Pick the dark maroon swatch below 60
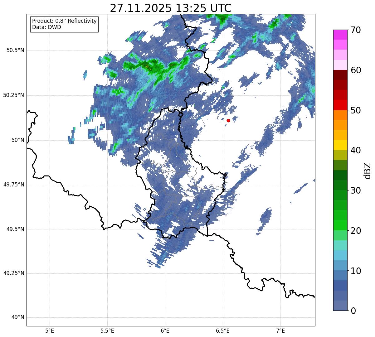This screenshot has width=375, height=337. 340,75
